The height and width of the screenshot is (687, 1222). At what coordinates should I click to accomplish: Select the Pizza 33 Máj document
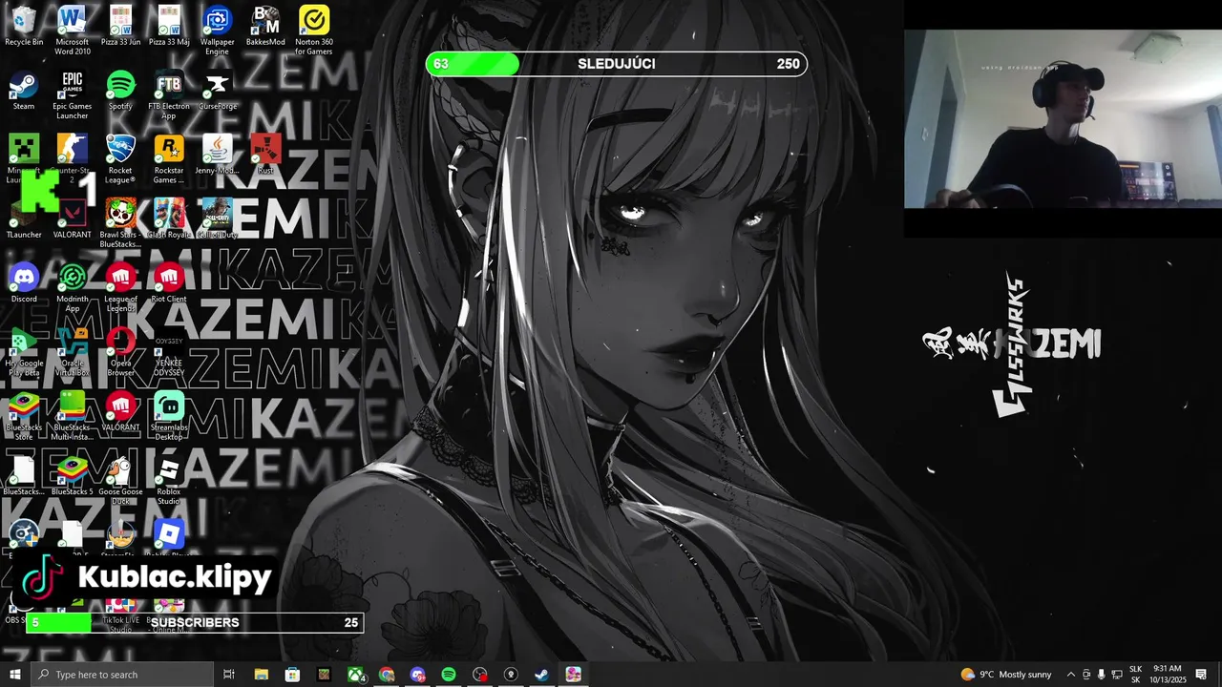[x=169, y=27]
